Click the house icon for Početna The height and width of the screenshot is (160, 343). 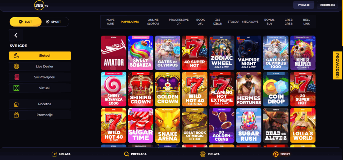pyautogui.click(x=16, y=104)
